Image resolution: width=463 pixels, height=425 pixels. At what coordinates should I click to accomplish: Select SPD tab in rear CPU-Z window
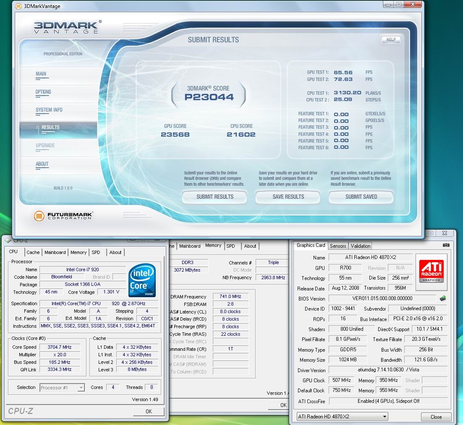pos(230,246)
